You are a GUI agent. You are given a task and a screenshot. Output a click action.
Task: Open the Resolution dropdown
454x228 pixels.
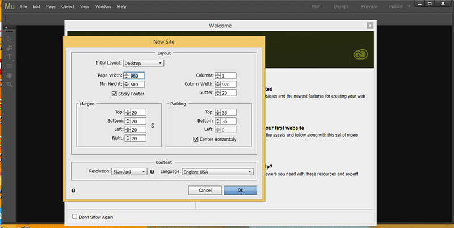pyautogui.click(x=129, y=172)
